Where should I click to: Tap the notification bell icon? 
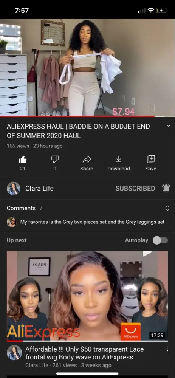(x=166, y=188)
